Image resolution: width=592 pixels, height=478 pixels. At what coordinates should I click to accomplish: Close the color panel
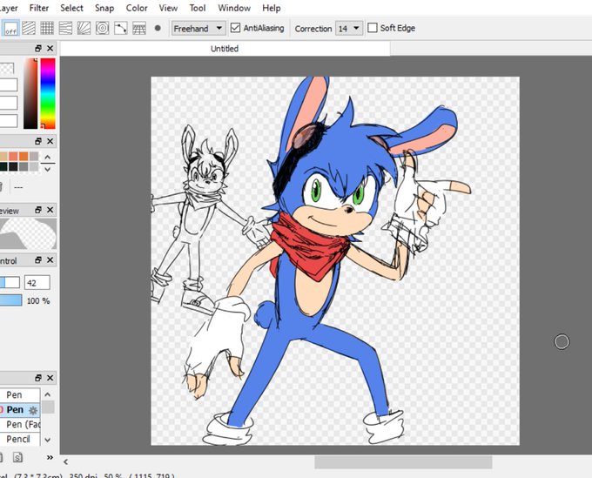click(x=50, y=49)
